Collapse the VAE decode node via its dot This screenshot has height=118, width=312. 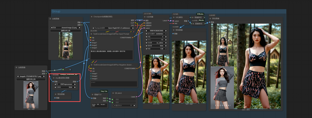[174, 17]
